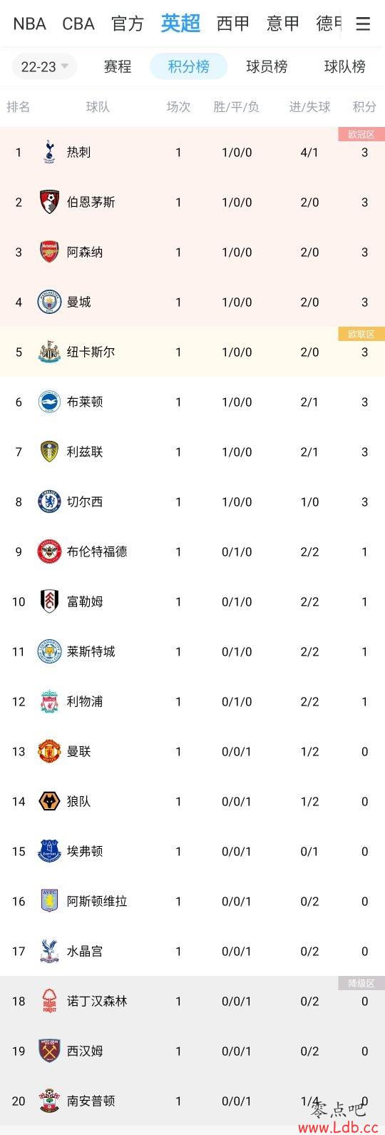Tap the Everton (埃弗顿) club crest

tap(49, 851)
